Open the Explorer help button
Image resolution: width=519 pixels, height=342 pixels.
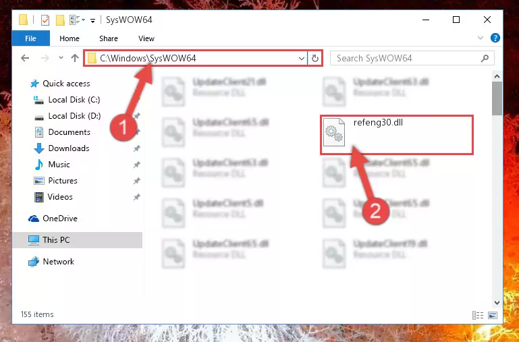[x=495, y=38]
